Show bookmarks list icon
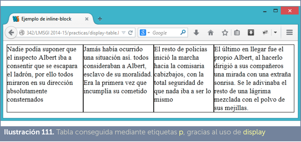The width and height of the screenshot is (301, 142). (237, 33)
